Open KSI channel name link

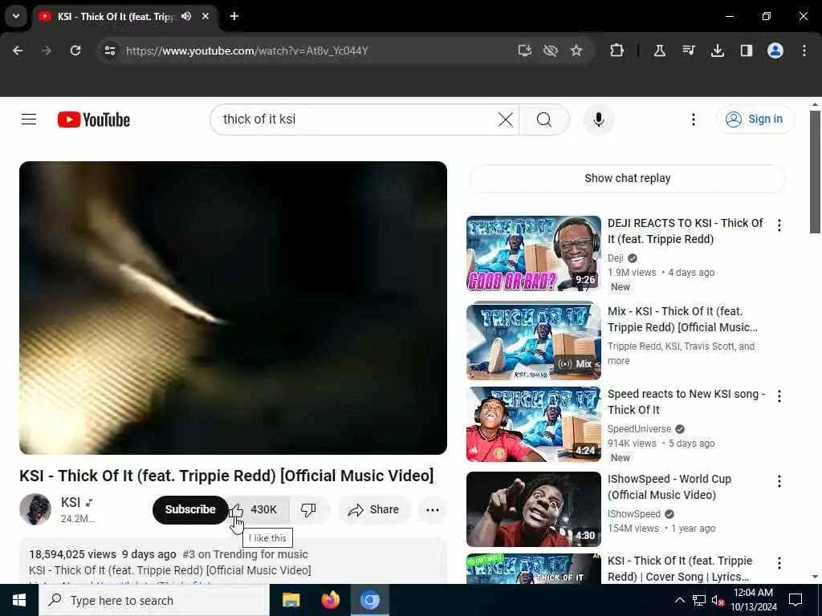[71, 502]
